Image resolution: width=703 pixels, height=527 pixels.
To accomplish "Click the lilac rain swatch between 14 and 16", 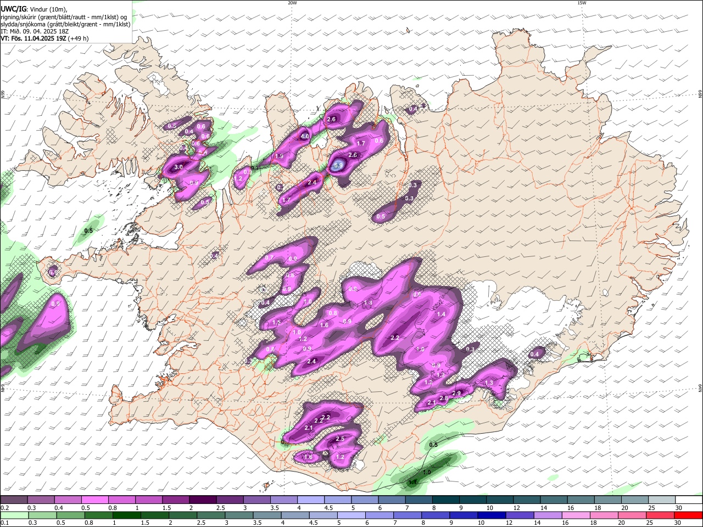I will pyautogui.click(x=546, y=515).
